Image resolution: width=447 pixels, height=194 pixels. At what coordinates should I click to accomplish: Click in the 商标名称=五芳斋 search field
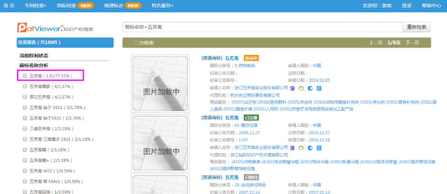pyautogui.click(x=262, y=27)
